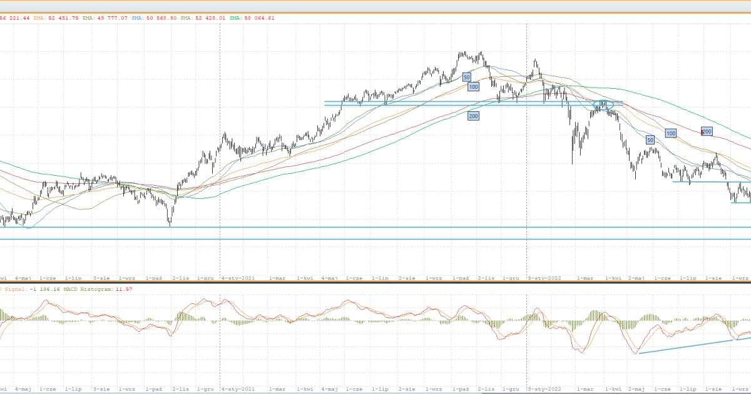The image size is (751, 394).
Task: Click the EMA 52 451.75 legend entry
Action: [x=58, y=18]
